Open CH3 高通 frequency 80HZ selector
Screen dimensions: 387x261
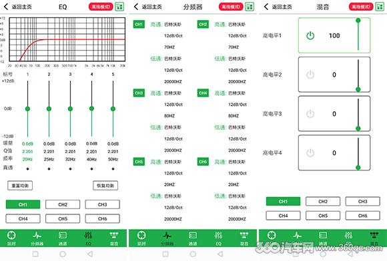169,116
